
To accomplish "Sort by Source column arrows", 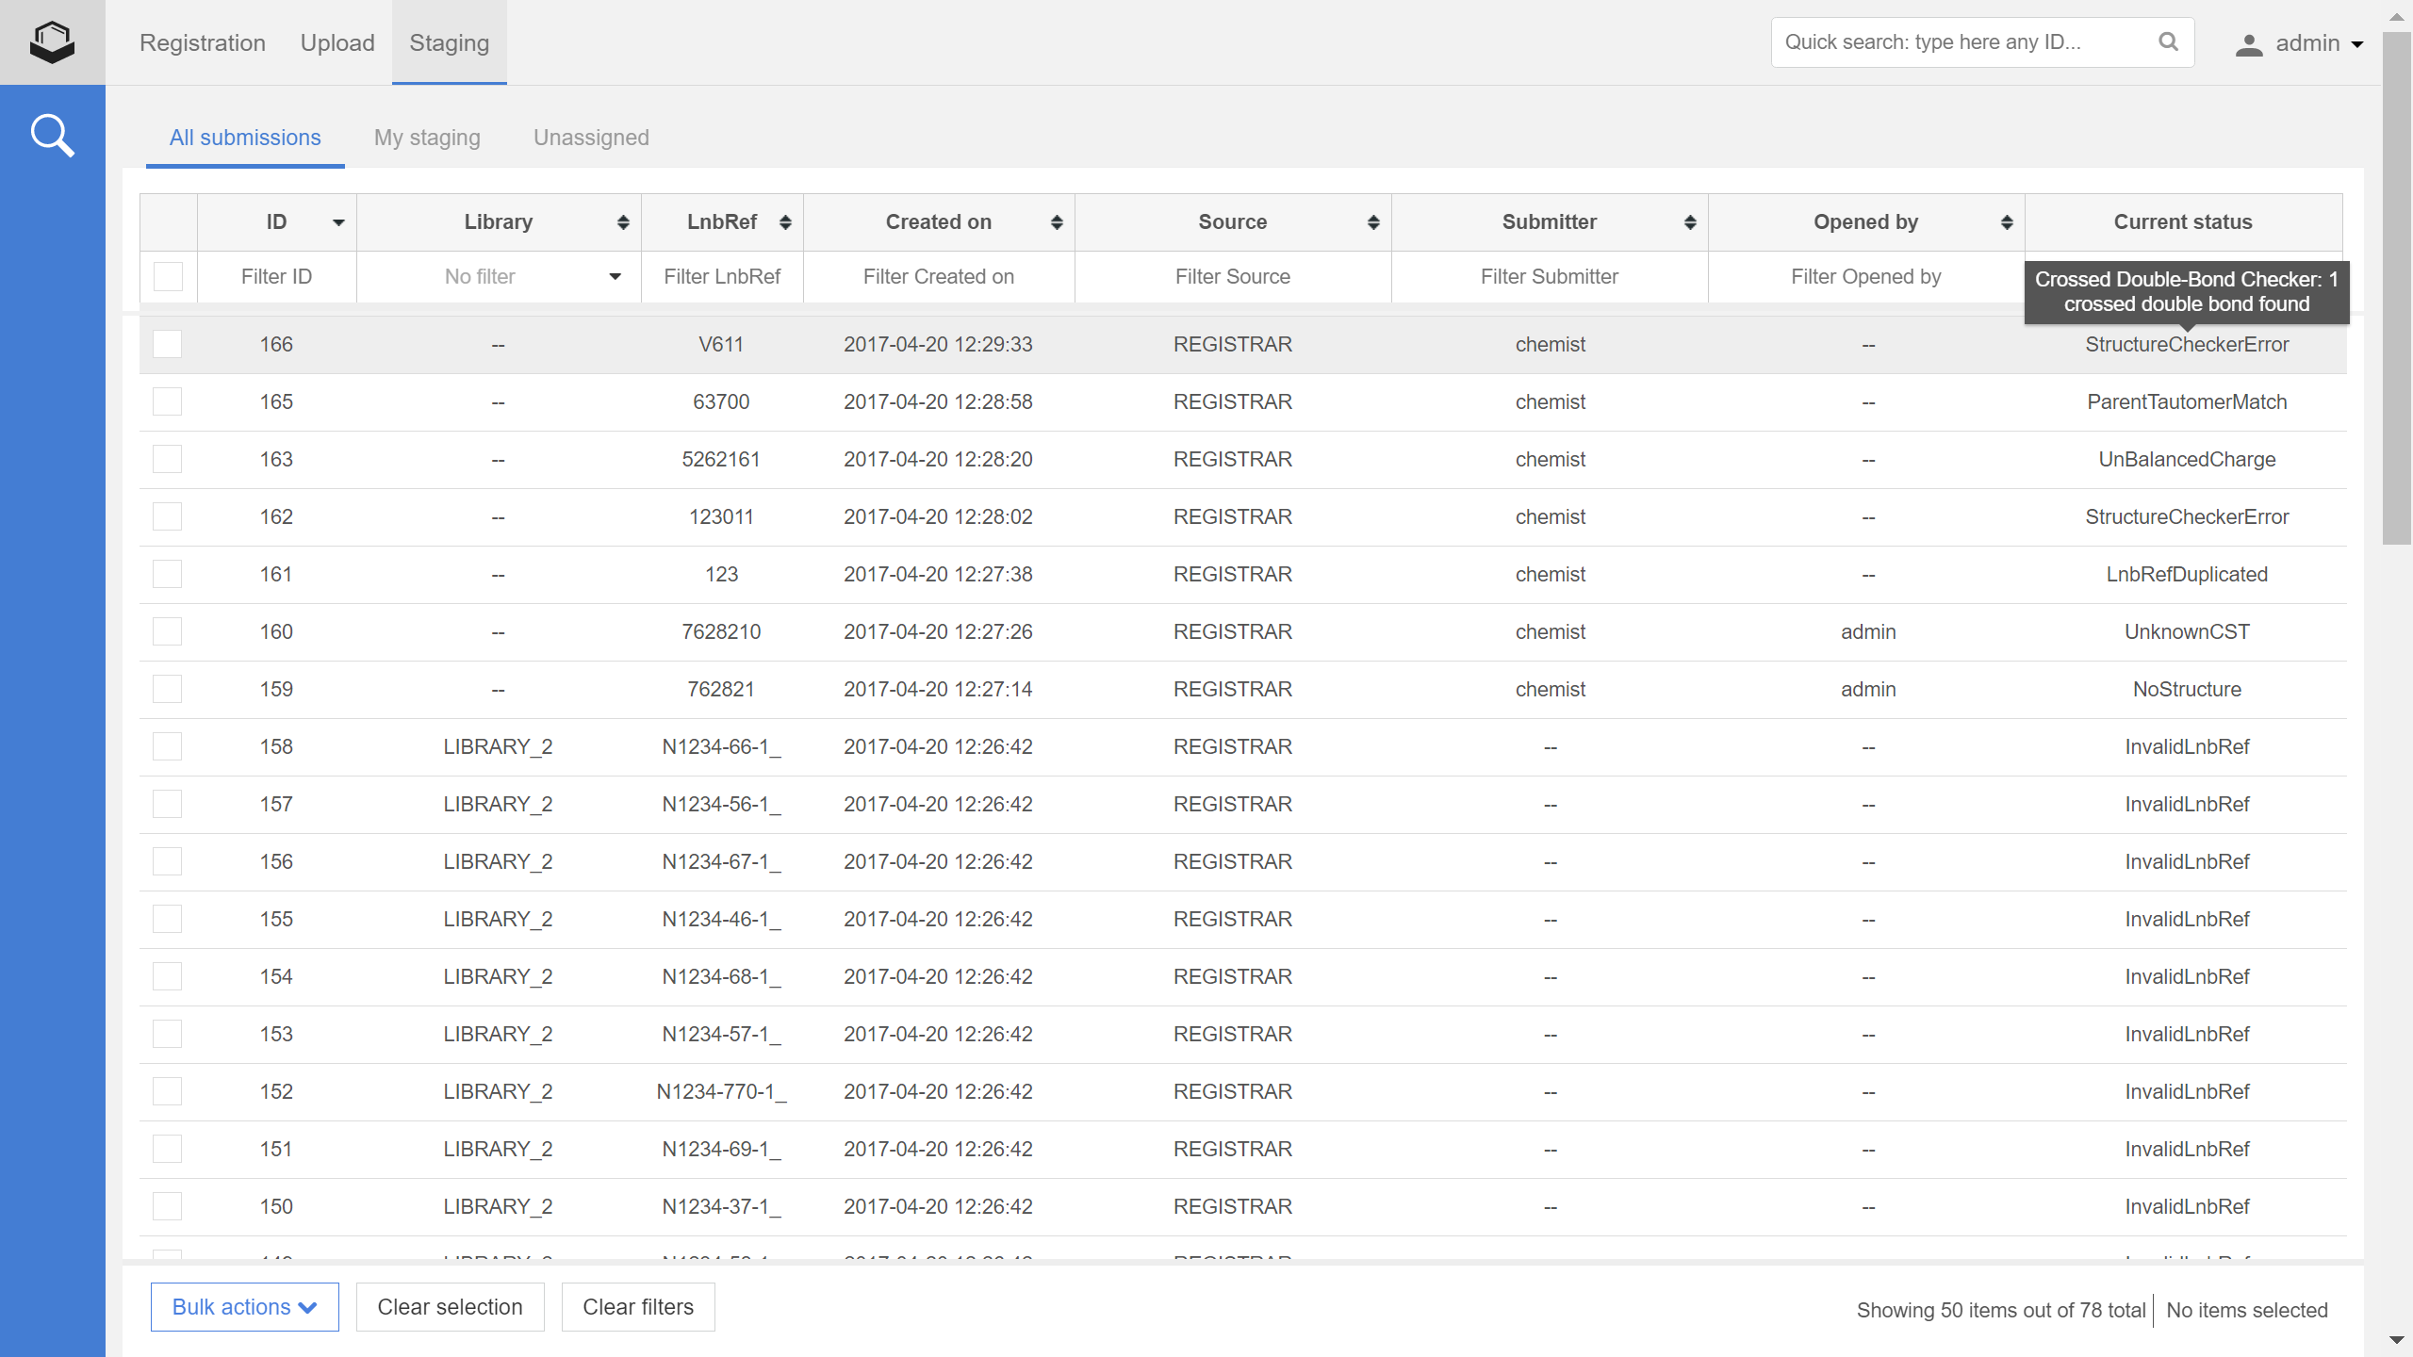I will click(1373, 222).
